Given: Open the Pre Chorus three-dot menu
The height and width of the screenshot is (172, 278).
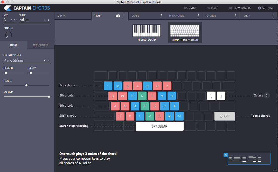Looking at the screenshot, I should point(199,16).
